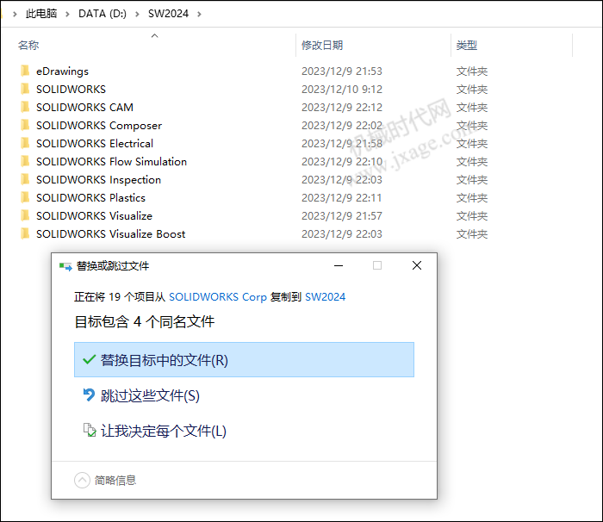Select the eDrawings folder name
This screenshot has width=603, height=522.
pos(62,71)
